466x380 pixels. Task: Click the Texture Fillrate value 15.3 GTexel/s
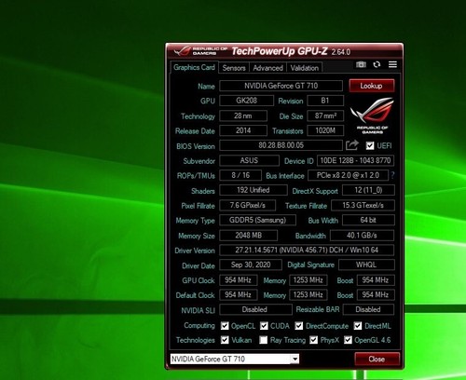[363, 205]
